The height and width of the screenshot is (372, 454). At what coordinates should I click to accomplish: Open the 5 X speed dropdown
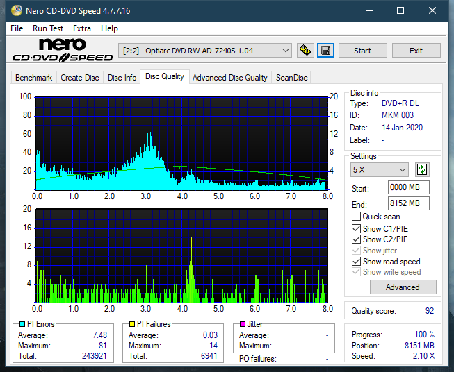[x=380, y=169]
